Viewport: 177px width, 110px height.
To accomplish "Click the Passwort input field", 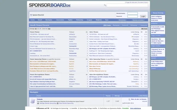I will pyautogui.click(x=132, y=16).
